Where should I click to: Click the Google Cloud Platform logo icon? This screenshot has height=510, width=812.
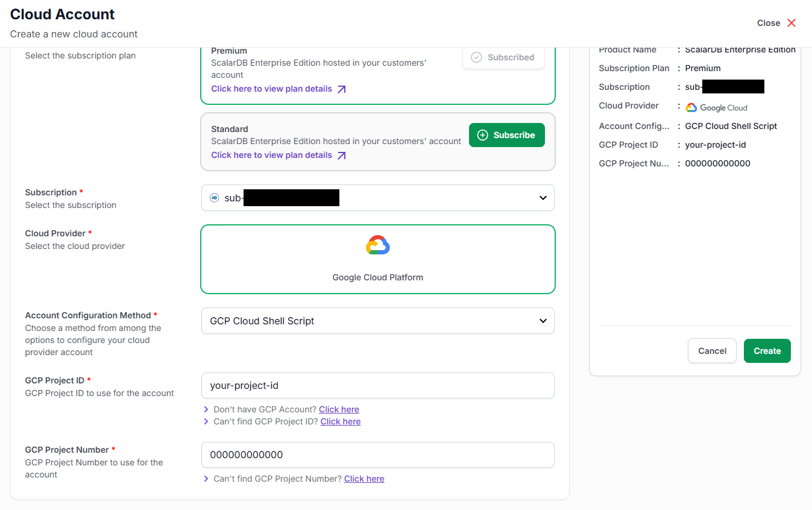coord(377,245)
